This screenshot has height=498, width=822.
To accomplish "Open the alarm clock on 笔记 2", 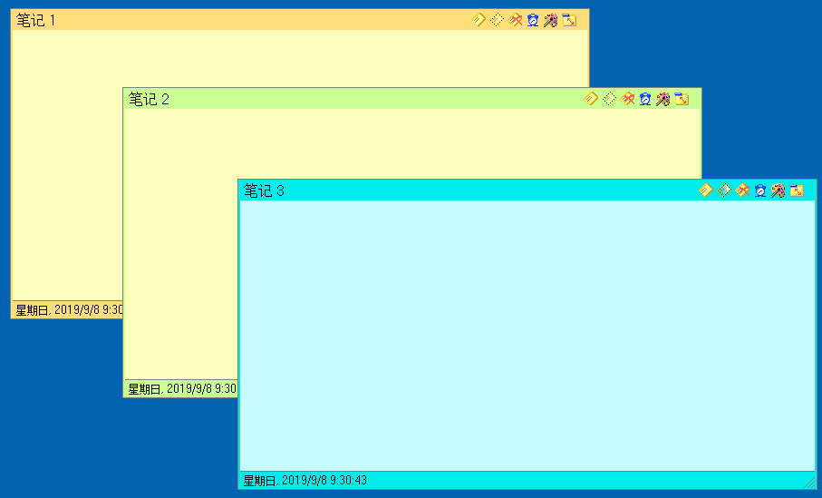I will pos(645,99).
